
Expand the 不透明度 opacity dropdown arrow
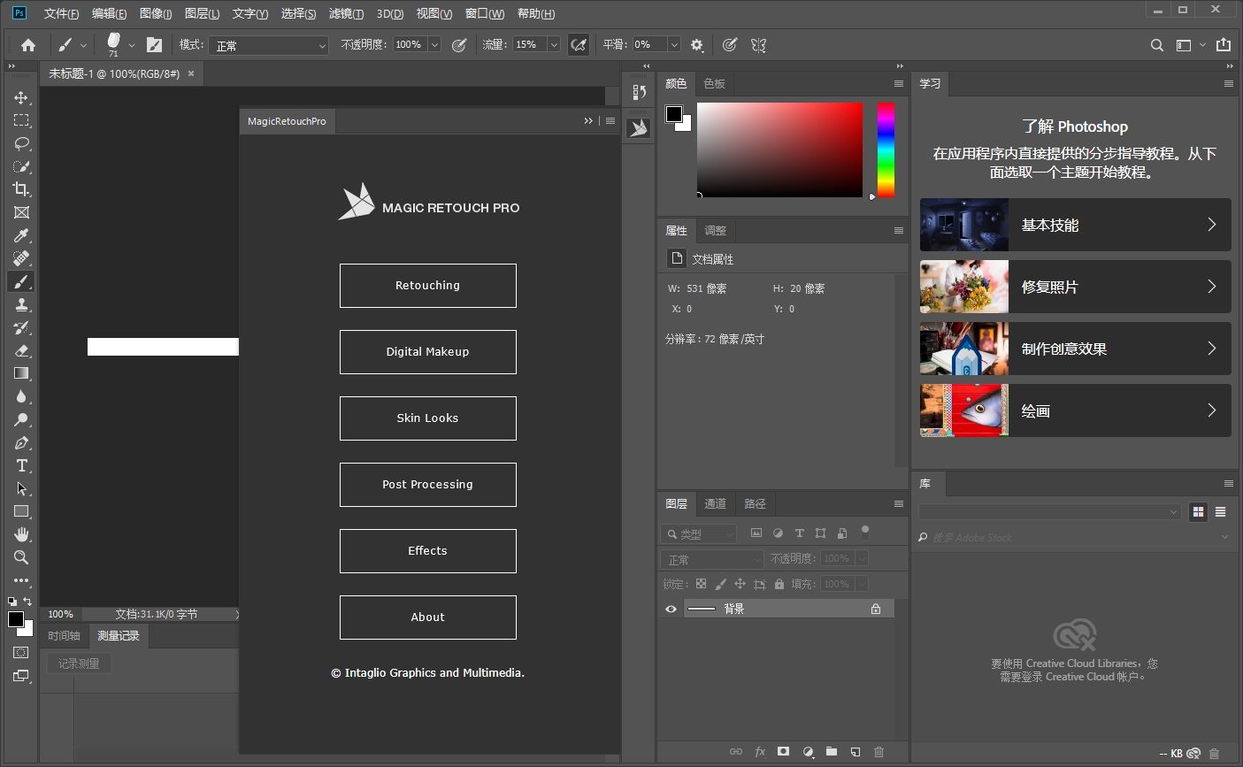[x=434, y=45]
